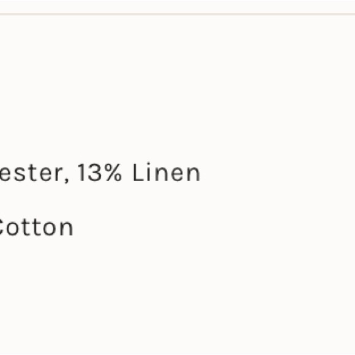The width and height of the screenshot is (355, 355).
Task: Click the first o in Cotton
Action: [x=14, y=230]
